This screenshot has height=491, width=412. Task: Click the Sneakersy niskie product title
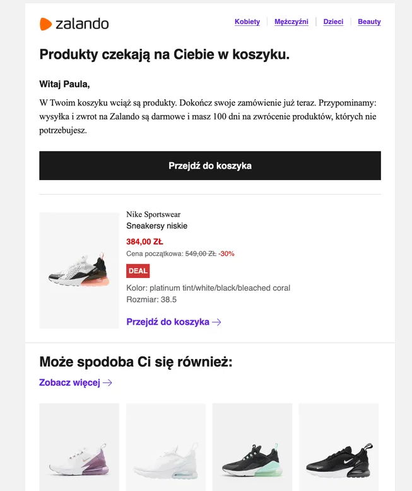pyautogui.click(x=156, y=226)
